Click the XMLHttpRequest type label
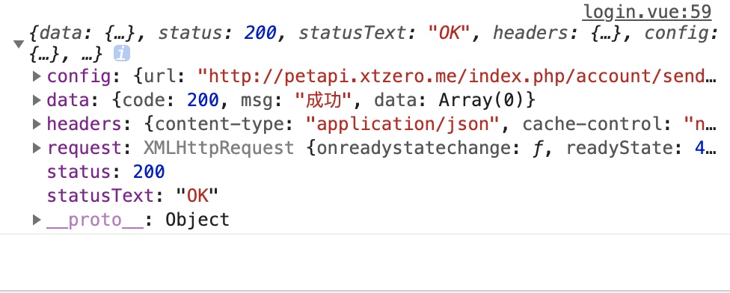 coord(219,148)
